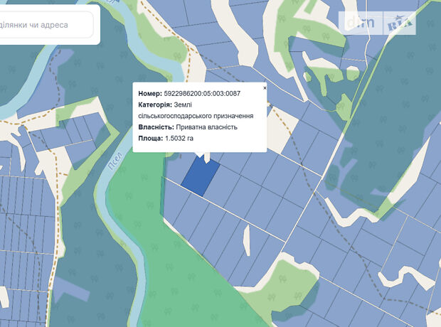
Task: Click the сільськогосподарського призначення text line
Action: 196,115
